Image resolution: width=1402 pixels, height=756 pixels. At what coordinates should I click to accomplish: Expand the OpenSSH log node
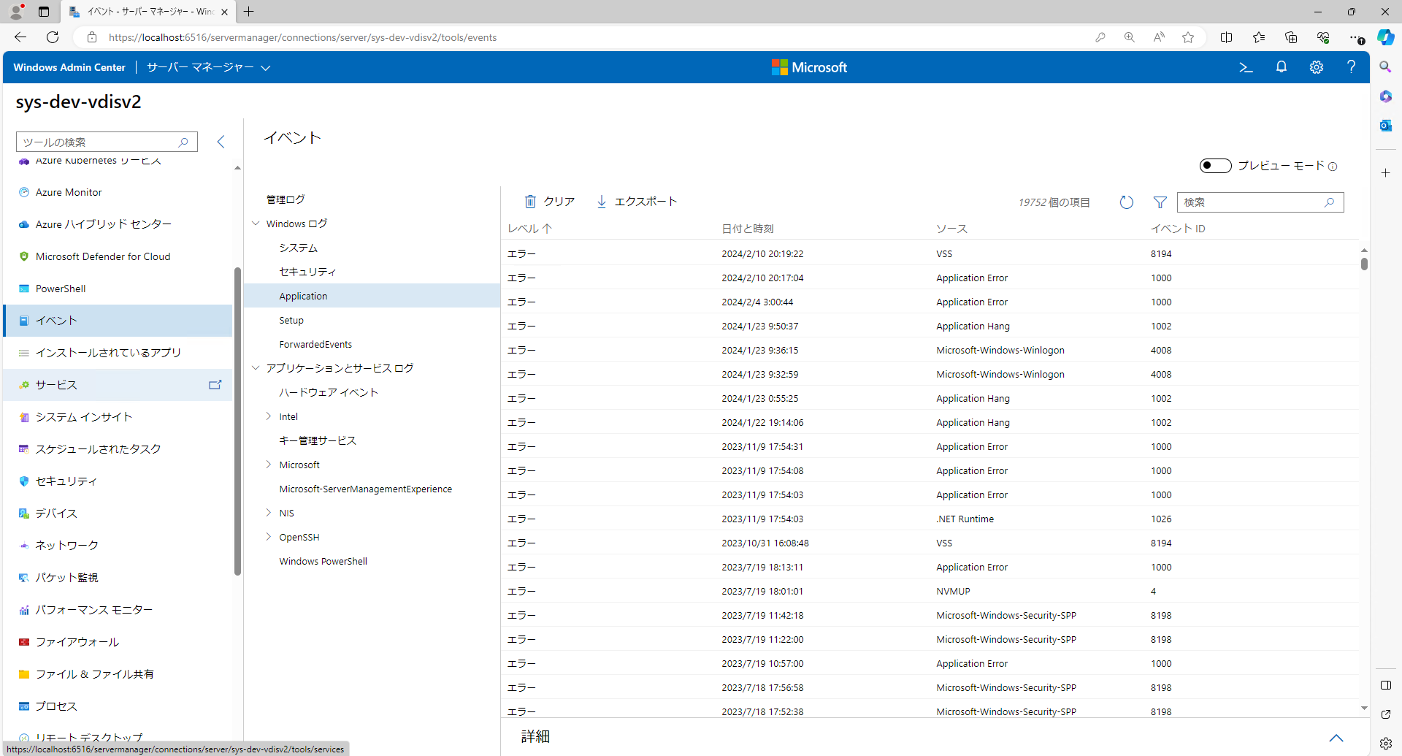click(x=269, y=537)
